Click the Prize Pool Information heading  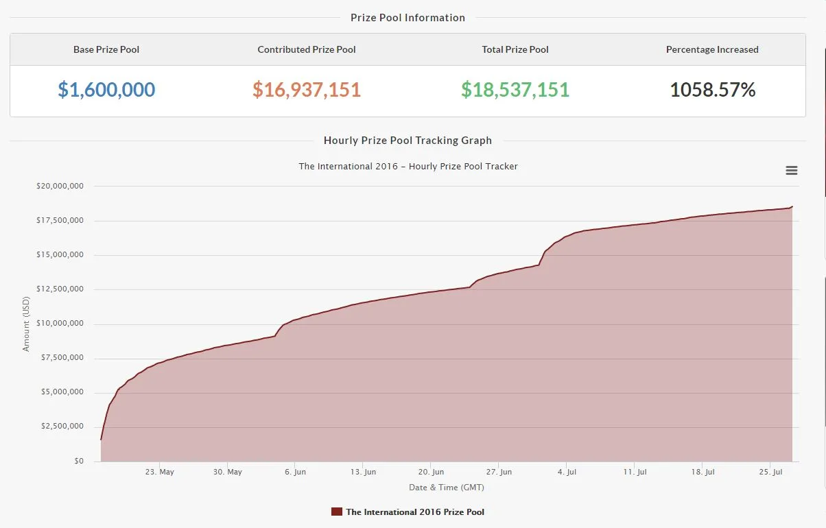408,18
